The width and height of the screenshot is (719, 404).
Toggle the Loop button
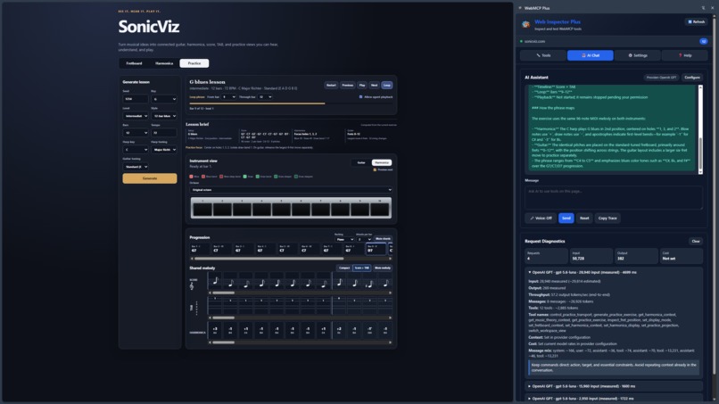pyautogui.click(x=387, y=86)
